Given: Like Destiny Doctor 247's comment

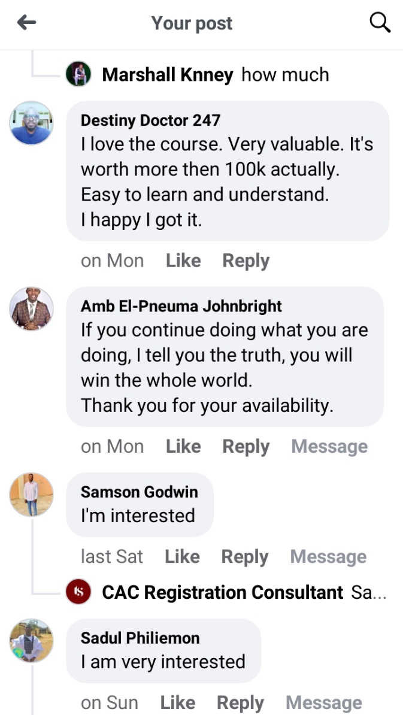Looking at the screenshot, I should click(183, 261).
